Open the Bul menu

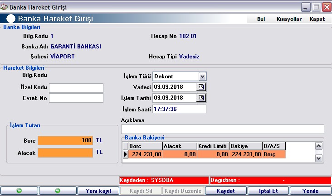(261, 19)
